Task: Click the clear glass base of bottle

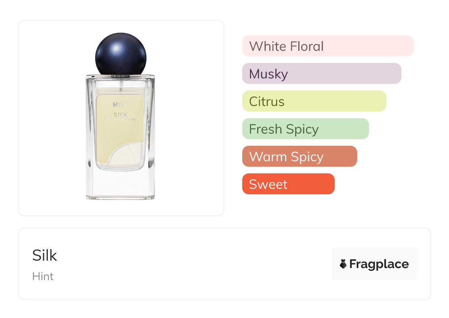Action: pyautogui.click(x=121, y=185)
